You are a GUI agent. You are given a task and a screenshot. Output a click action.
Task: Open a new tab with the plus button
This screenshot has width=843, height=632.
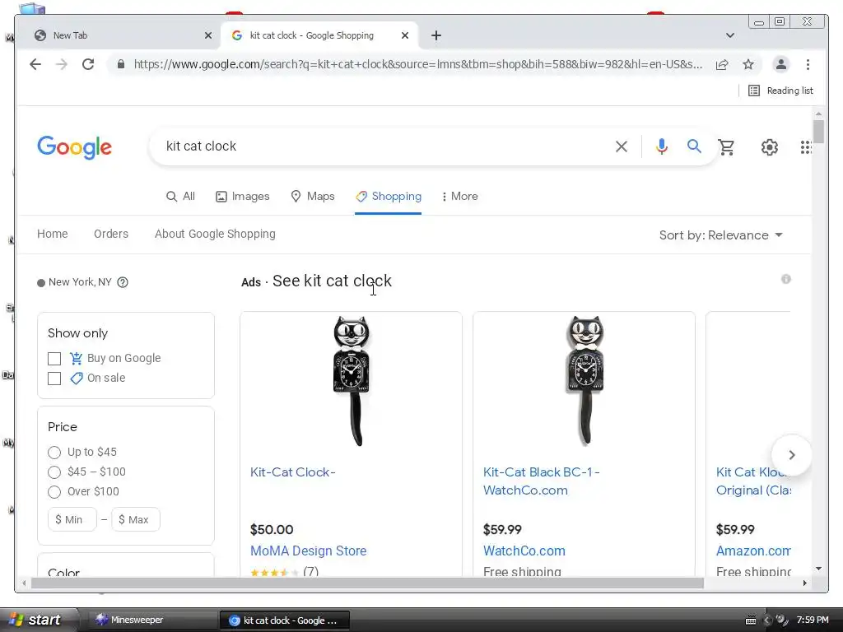pos(436,35)
